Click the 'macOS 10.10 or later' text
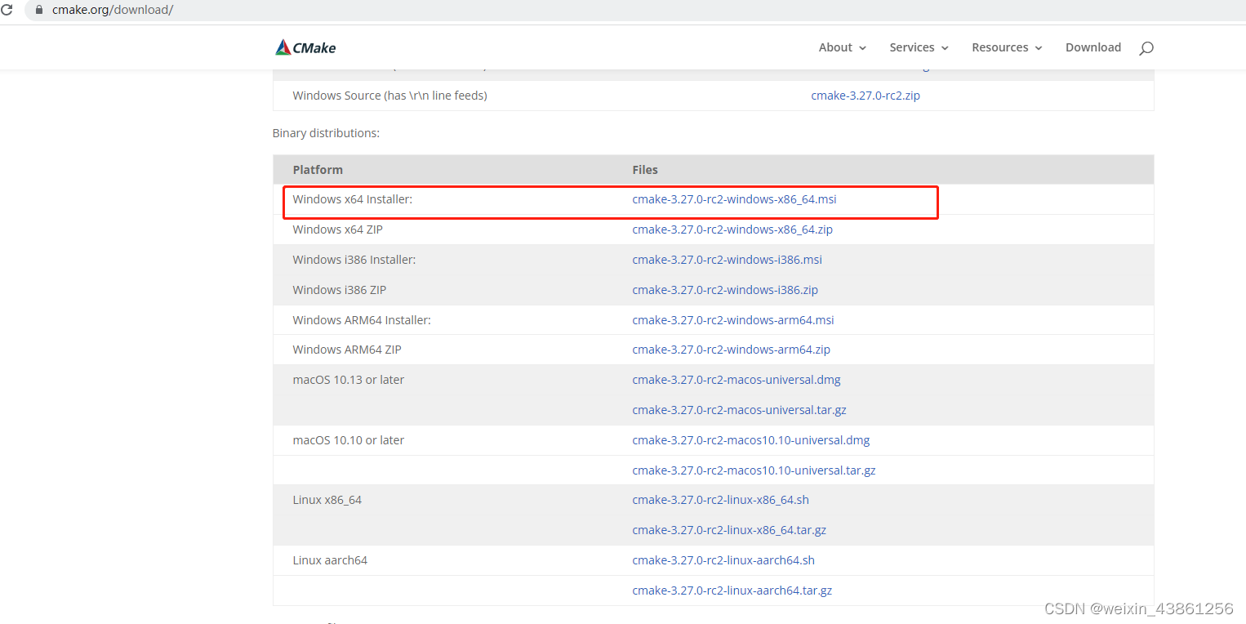1246x624 pixels. pyautogui.click(x=349, y=440)
